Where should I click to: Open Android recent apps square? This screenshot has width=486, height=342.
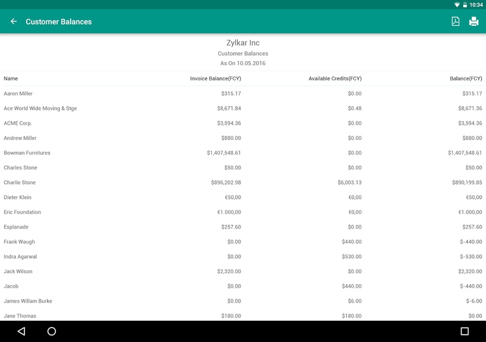click(464, 331)
